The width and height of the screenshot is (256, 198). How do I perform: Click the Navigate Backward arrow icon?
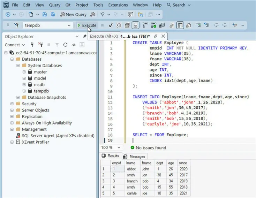tap(8, 15)
